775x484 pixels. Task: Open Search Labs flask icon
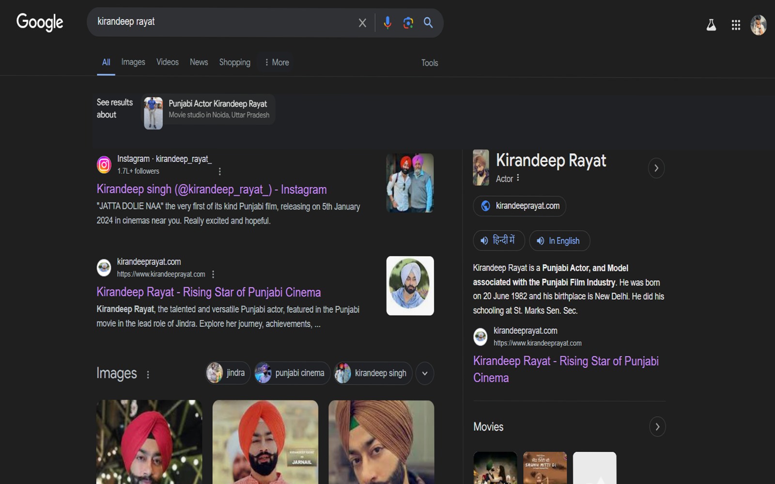pos(711,25)
